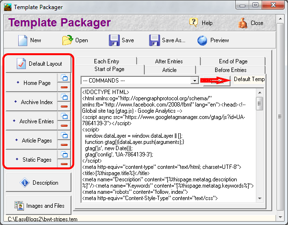Click the Preview globe icon
This screenshot has height=225, width=288.
point(202,40)
